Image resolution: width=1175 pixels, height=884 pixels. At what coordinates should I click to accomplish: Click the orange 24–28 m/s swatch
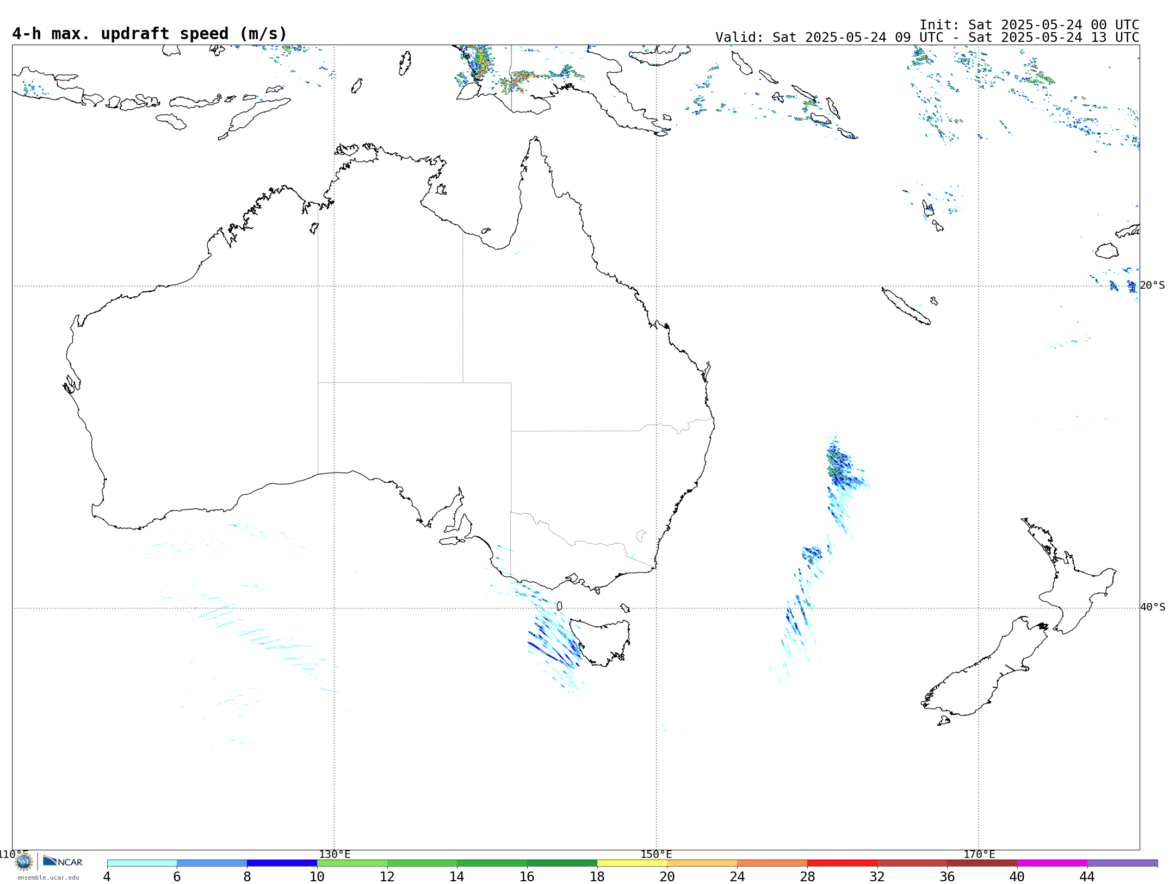(x=772, y=863)
